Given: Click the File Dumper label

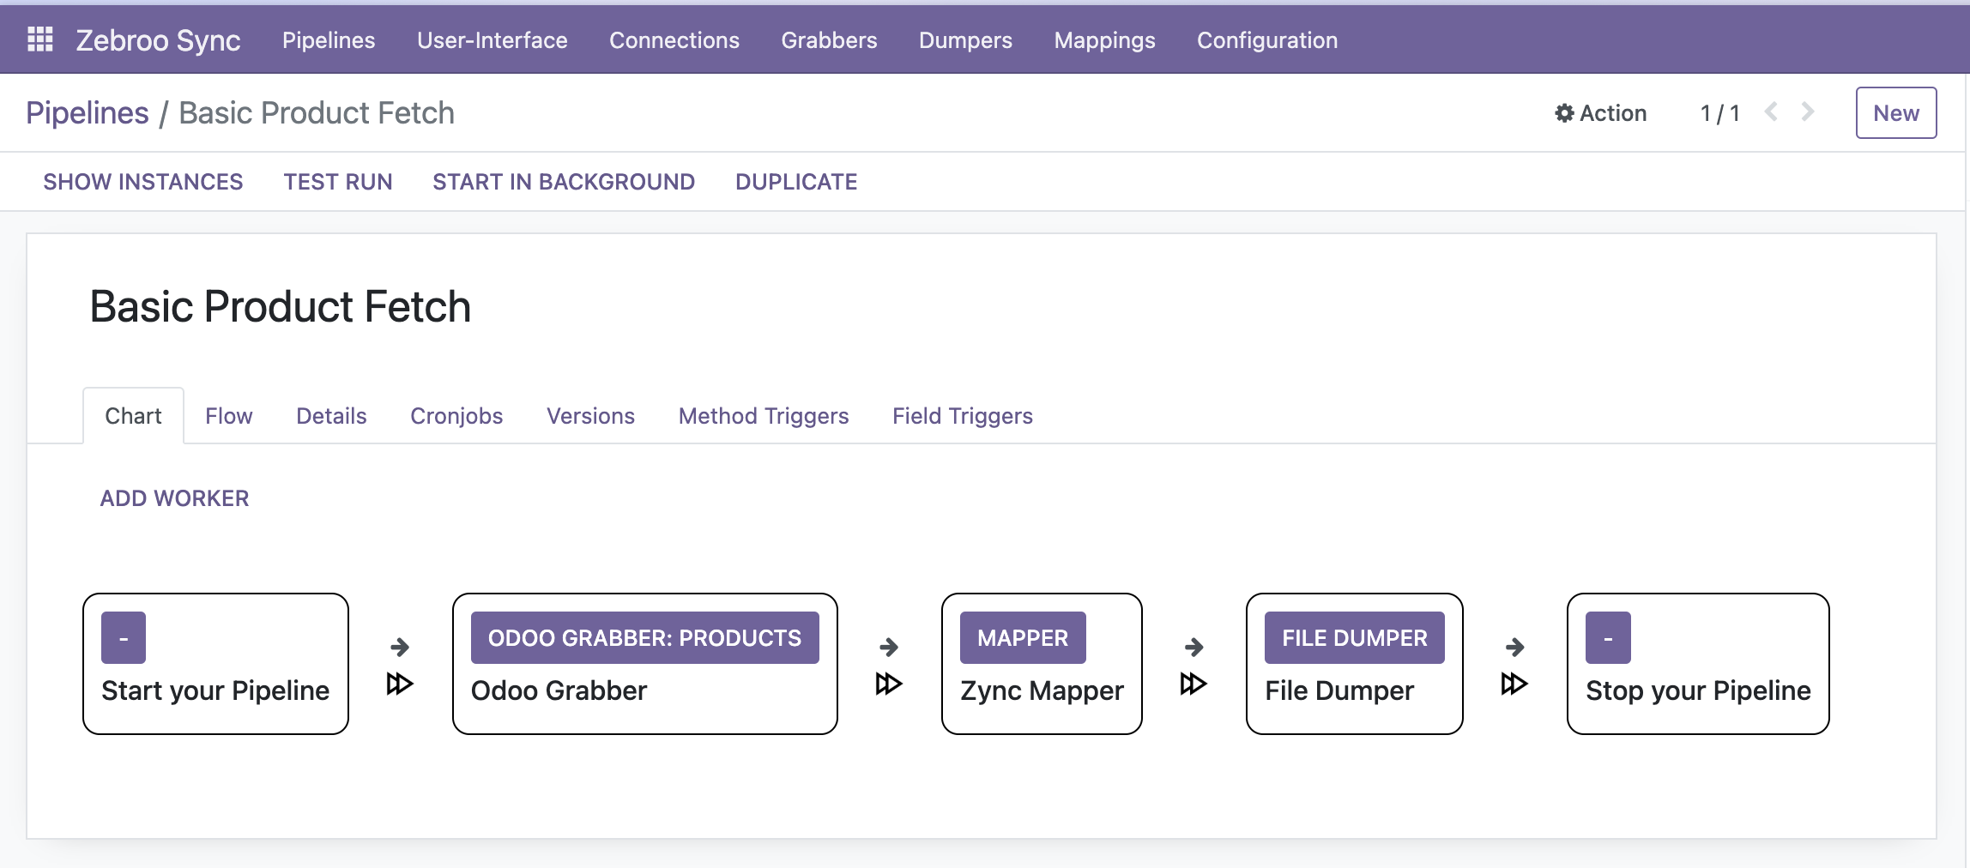Looking at the screenshot, I should (x=1339, y=690).
